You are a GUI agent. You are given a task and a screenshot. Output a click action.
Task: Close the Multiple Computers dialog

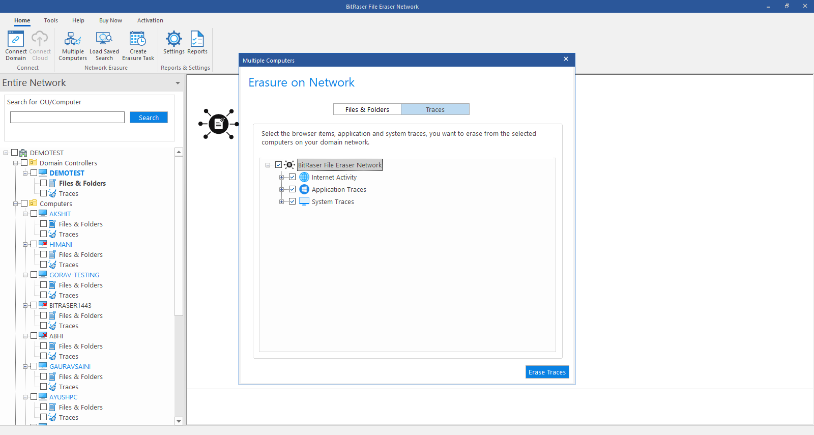(566, 60)
